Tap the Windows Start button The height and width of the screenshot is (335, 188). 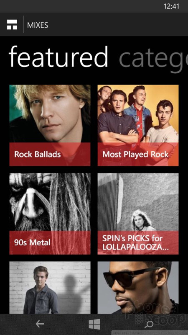[94, 324]
